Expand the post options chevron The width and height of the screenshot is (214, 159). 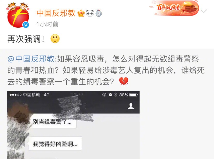[x=204, y=11]
